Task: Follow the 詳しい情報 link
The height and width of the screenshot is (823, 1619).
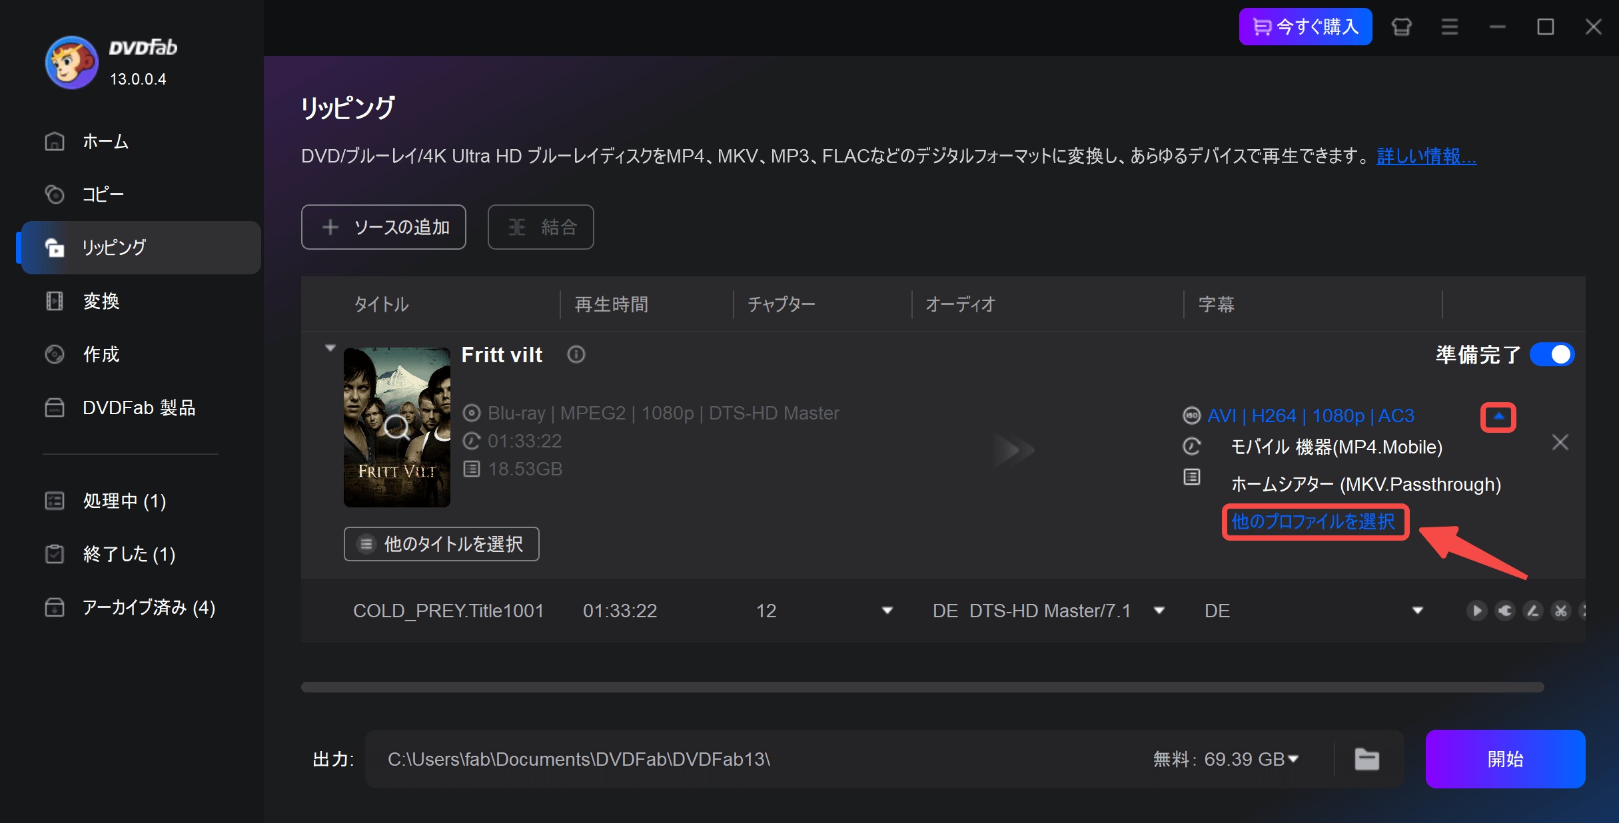Action: tap(1426, 156)
